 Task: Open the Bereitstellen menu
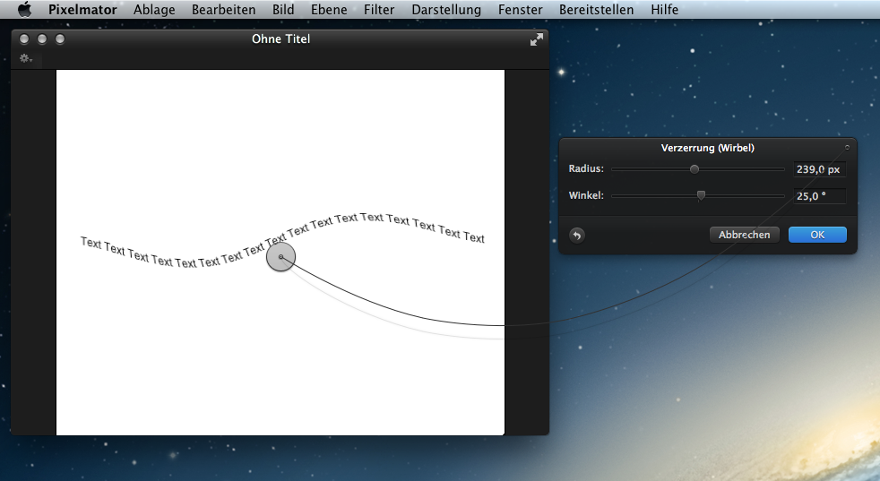coord(596,10)
